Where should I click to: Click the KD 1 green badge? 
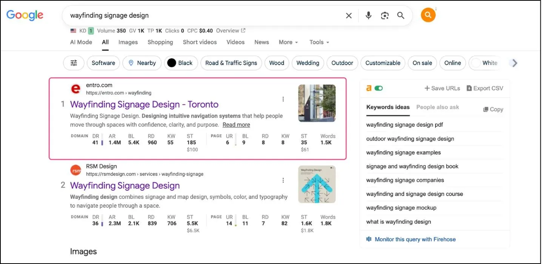(x=91, y=31)
